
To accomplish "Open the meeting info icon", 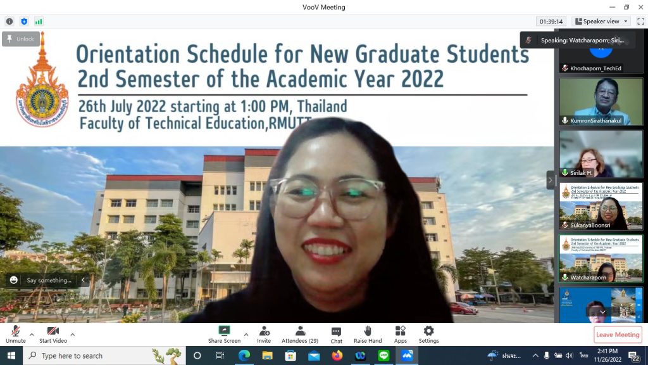I will coord(9,22).
